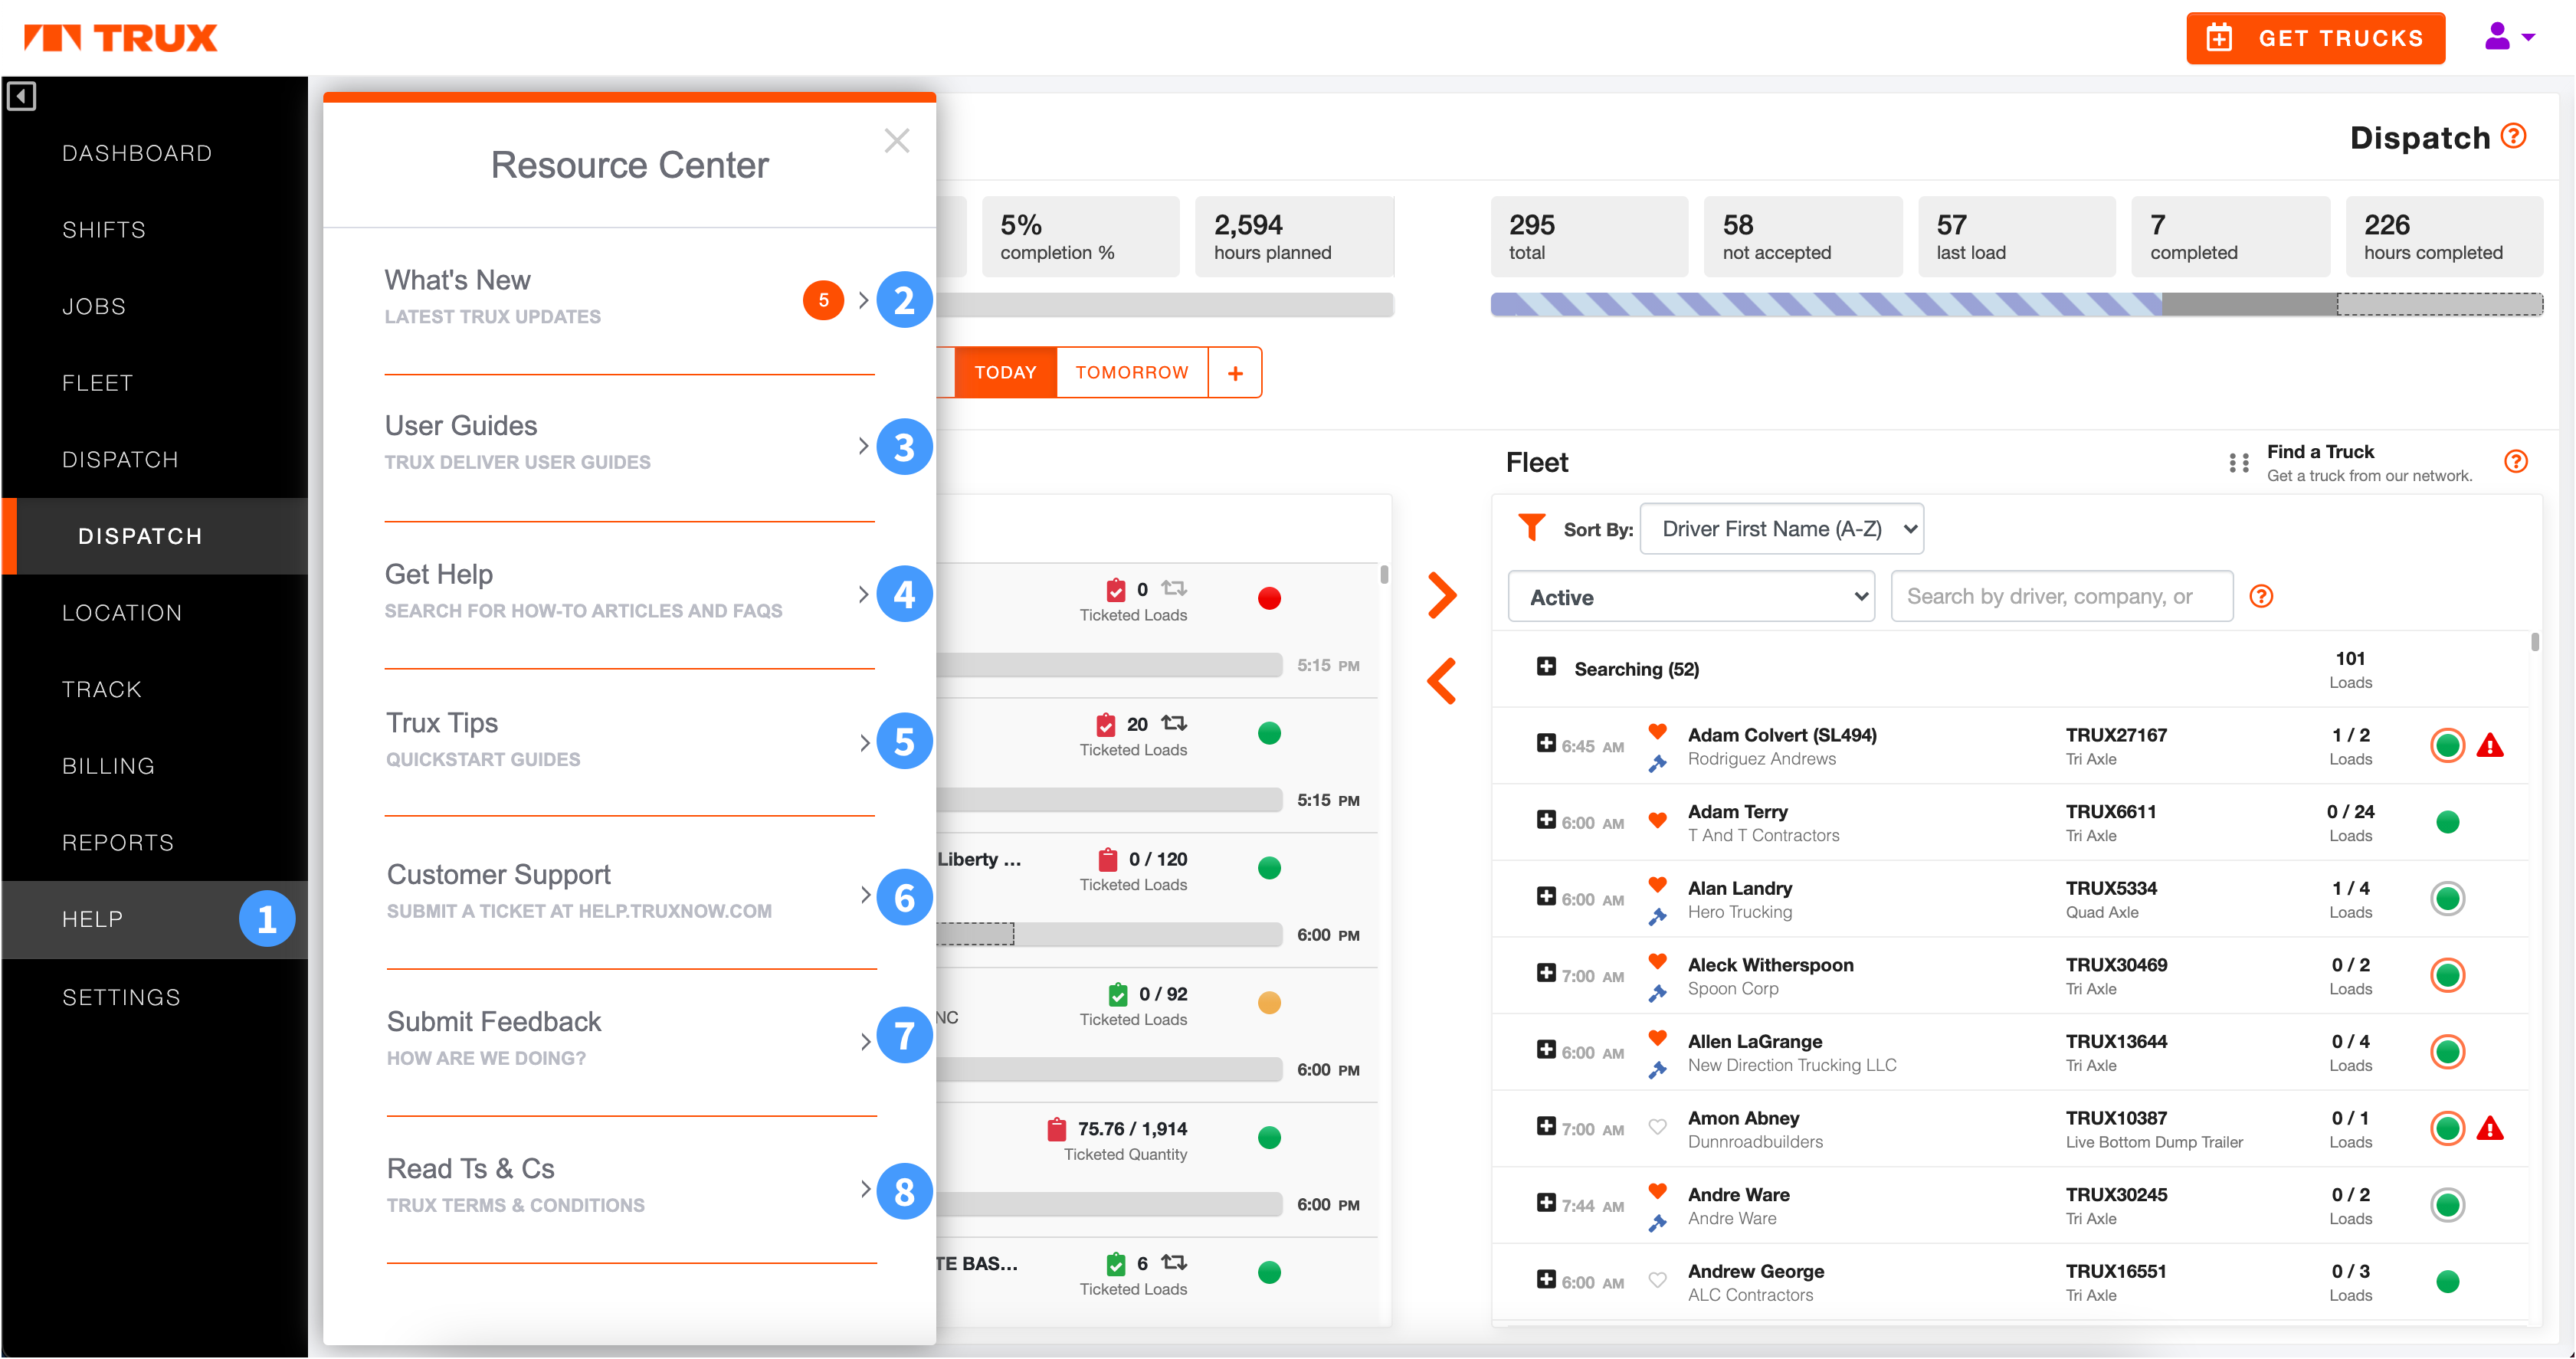Click help icon next to driver search
Viewport: 2576px width, 1359px height.
(2261, 596)
